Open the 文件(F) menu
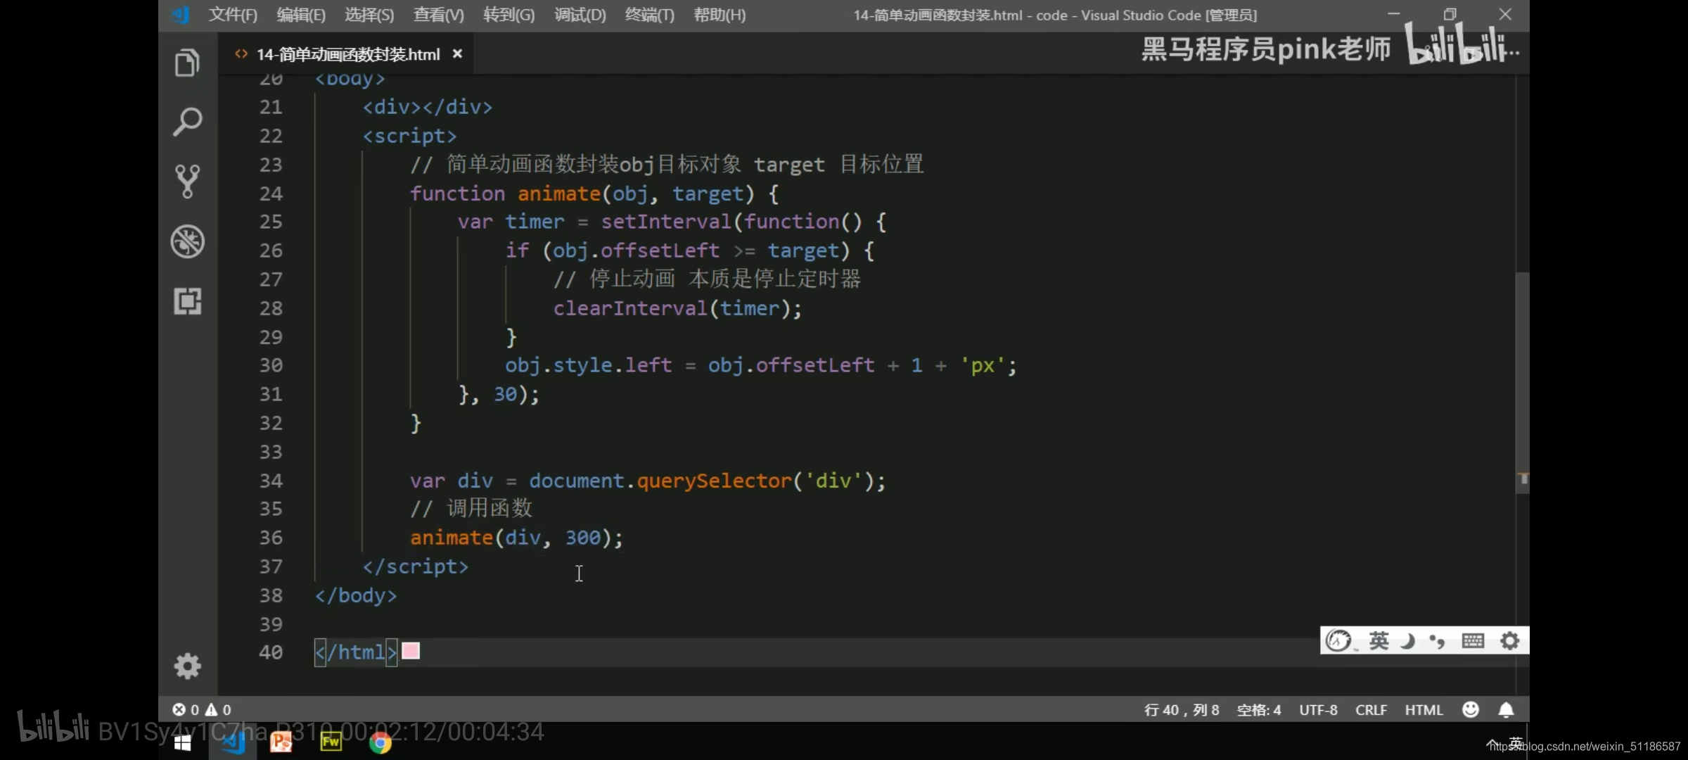This screenshot has height=760, width=1688. point(233,15)
